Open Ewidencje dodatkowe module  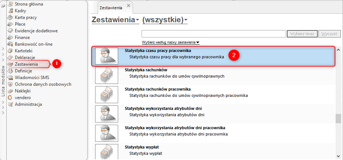36,31
